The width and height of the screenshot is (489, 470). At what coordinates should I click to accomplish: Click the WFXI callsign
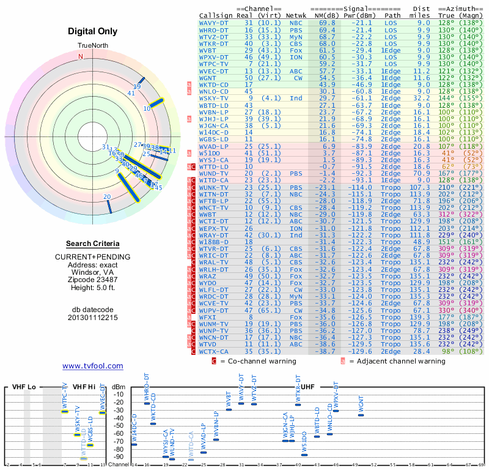coord(208,317)
